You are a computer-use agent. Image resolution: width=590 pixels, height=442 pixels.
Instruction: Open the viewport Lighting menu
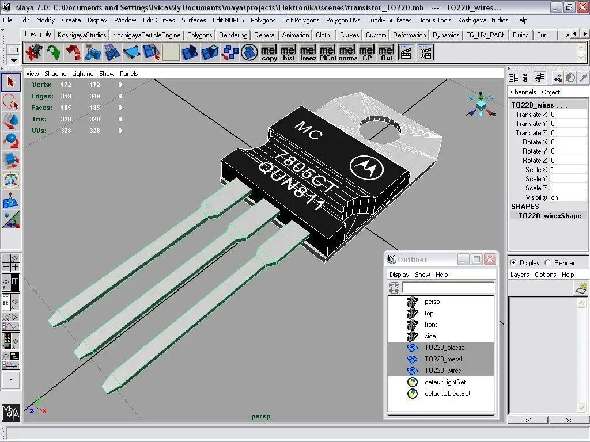pyautogui.click(x=82, y=74)
